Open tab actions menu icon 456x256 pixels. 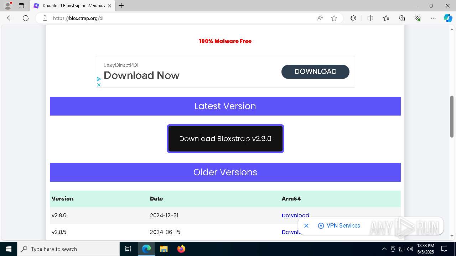coord(21,6)
